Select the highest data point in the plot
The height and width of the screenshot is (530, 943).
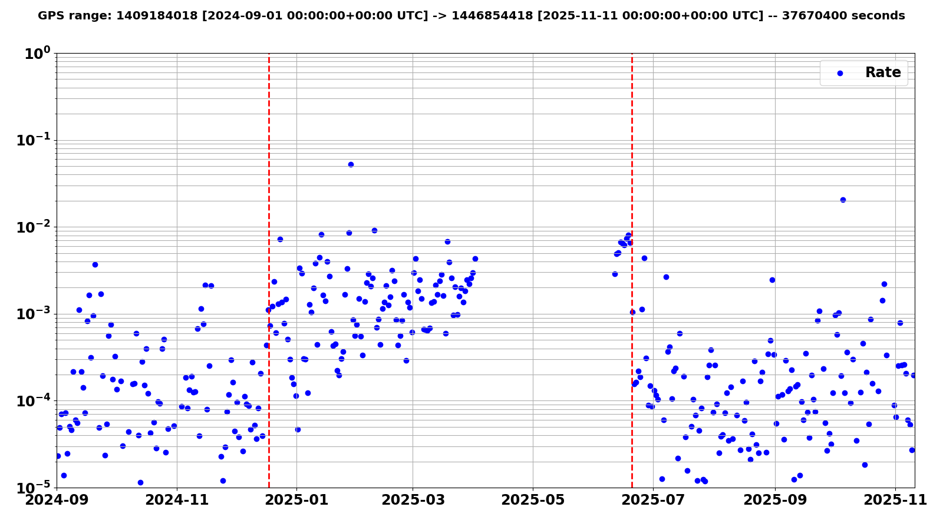pos(351,164)
